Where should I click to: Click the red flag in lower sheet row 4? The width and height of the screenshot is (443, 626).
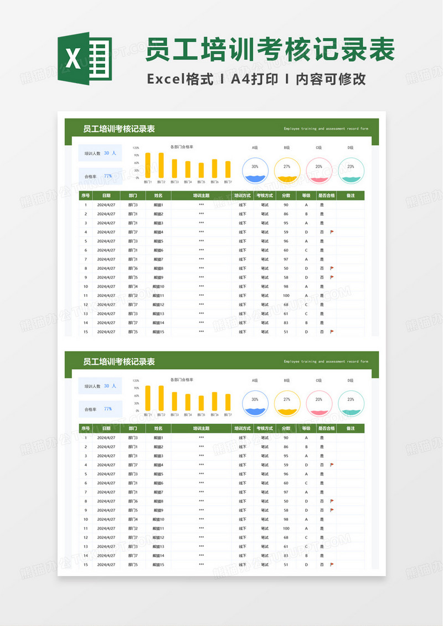(332, 465)
